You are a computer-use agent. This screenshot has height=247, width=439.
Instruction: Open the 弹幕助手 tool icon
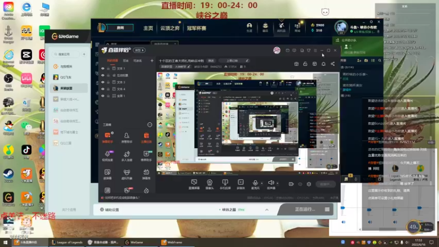pos(108,138)
